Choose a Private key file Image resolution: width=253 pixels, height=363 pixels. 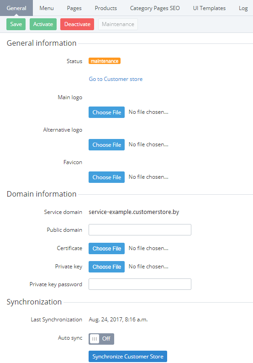(106, 267)
